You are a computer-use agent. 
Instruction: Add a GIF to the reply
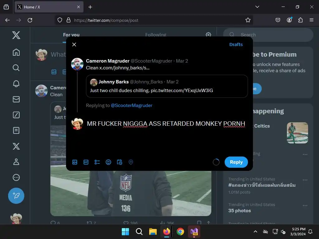pyautogui.click(x=86, y=162)
